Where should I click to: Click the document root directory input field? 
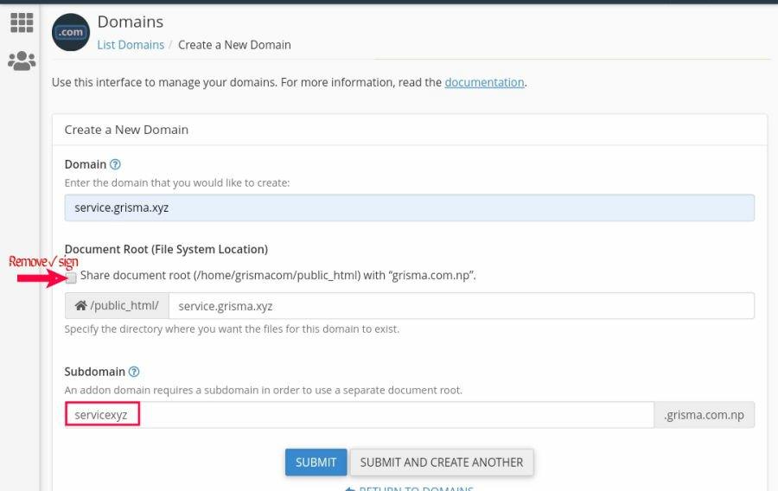click(462, 306)
